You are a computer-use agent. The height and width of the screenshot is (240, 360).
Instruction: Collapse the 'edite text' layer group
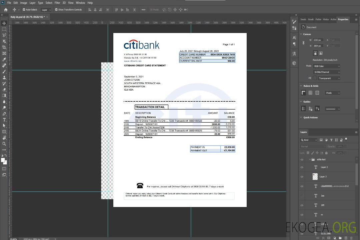tap(310, 159)
